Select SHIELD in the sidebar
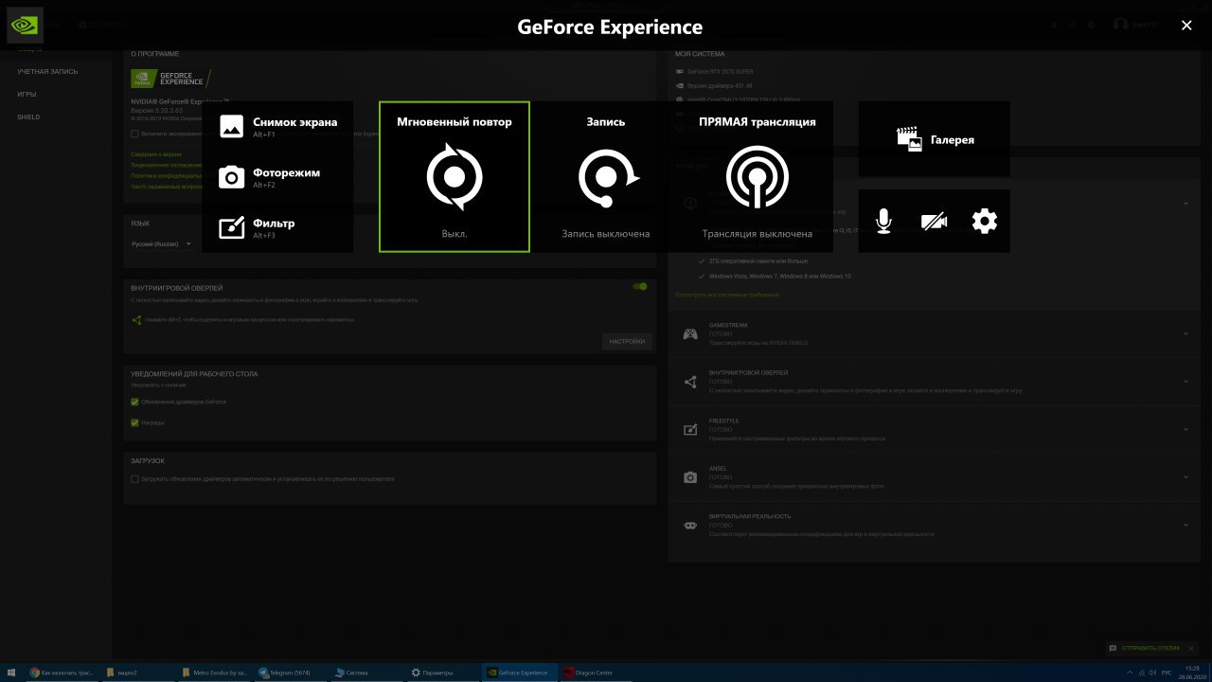This screenshot has width=1212, height=682. [x=28, y=117]
